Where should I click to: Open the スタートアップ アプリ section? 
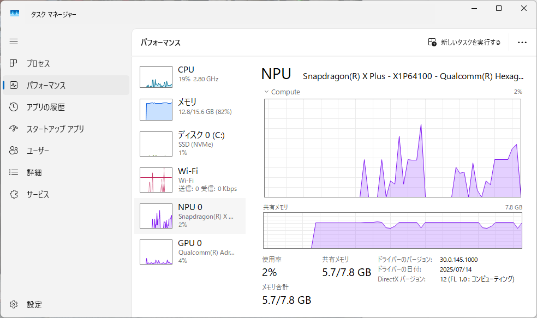pos(44,129)
